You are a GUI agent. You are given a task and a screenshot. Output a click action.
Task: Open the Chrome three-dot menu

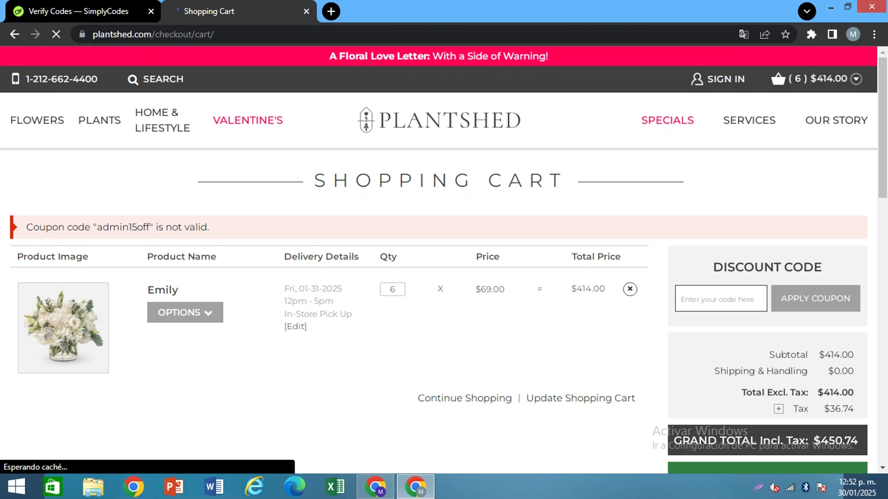(x=874, y=34)
